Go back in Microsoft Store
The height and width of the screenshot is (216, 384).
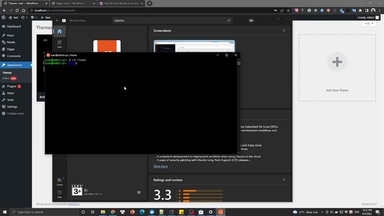[57, 20]
